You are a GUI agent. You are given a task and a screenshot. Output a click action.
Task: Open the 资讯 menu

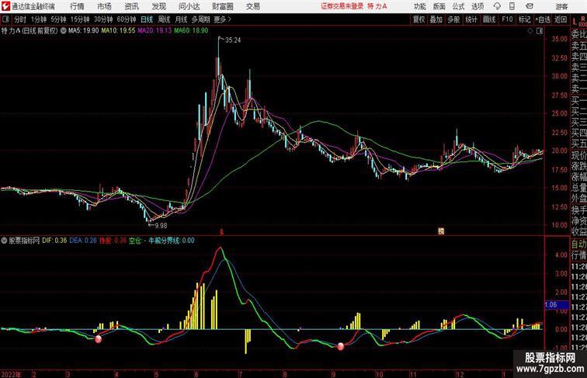(132, 6)
